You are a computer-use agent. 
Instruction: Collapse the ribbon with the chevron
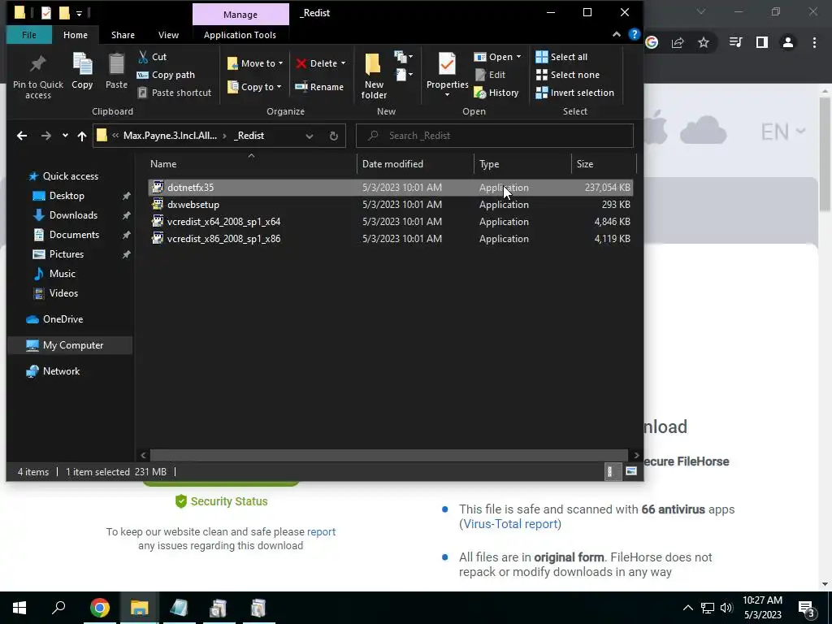(x=617, y=34)
